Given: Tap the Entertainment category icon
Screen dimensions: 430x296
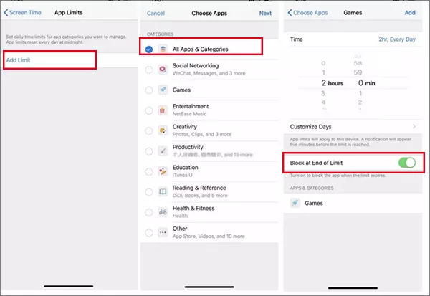Looking at the screenshot, I should click(163, 110).
